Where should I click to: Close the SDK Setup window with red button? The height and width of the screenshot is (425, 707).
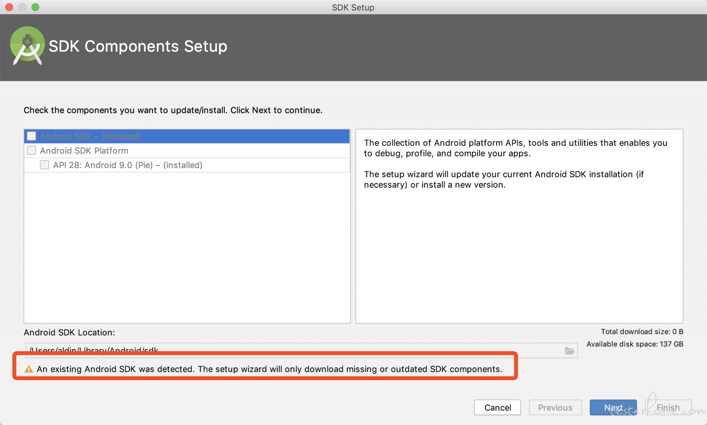9,7
